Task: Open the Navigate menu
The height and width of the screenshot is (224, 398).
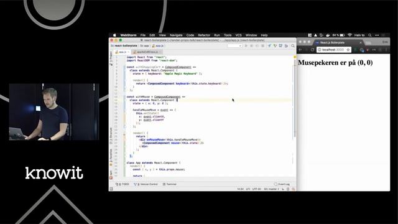Action: click(176, 35)
